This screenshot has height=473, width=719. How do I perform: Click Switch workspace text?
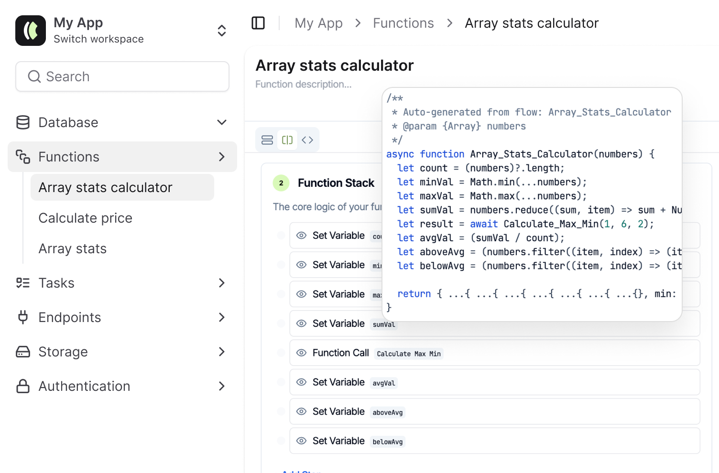[98, 39]
